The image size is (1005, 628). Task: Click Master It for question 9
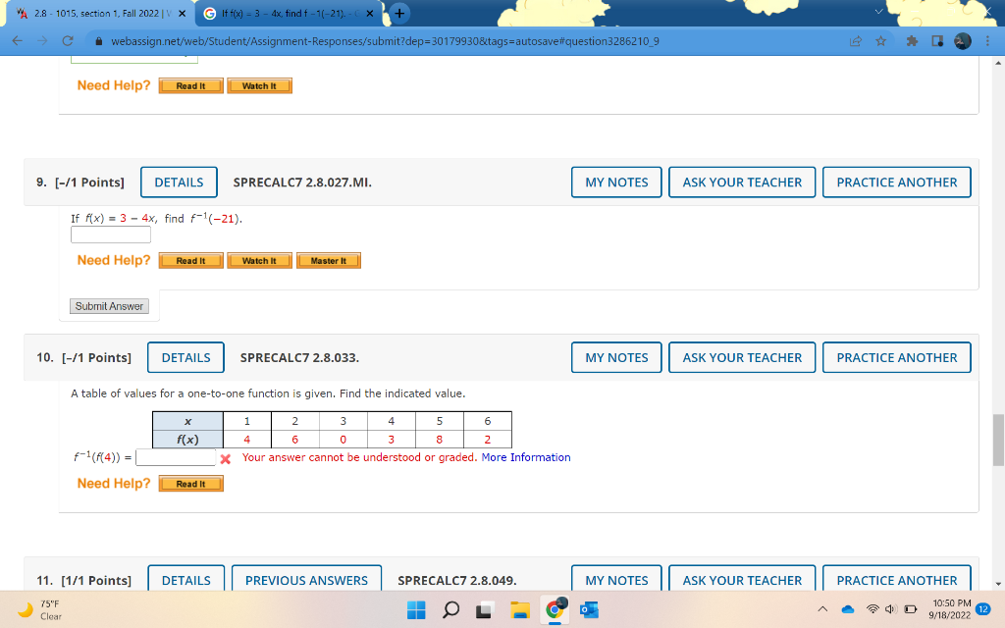328,260
